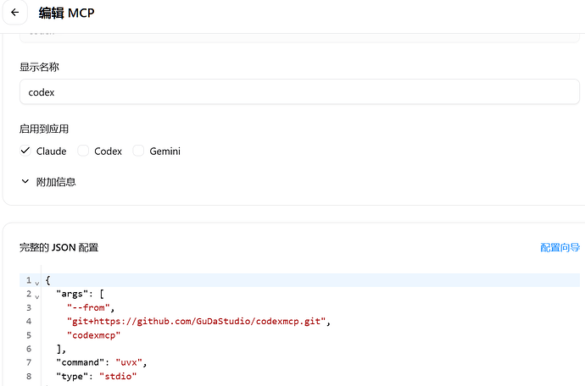
Task: Enable the Codex checkbox
Action: [83, 151]
